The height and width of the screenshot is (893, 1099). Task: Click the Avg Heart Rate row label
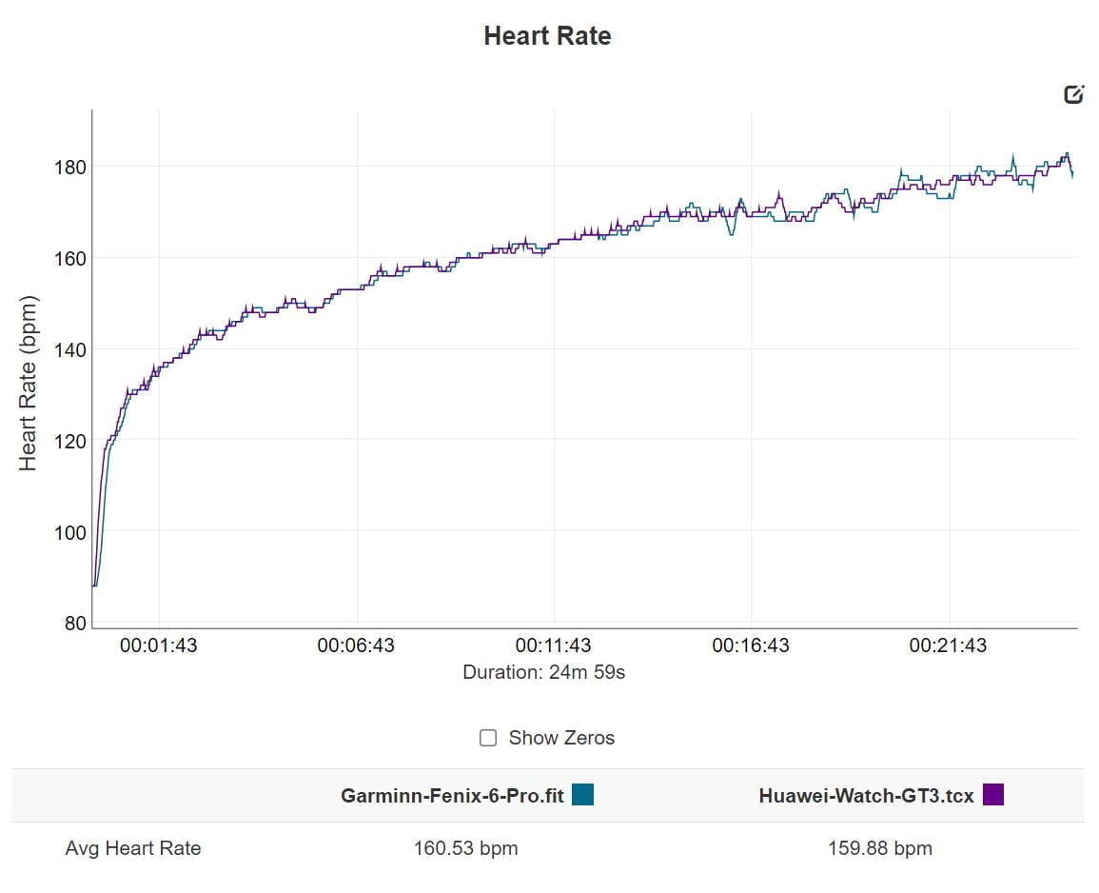[133, 848]
